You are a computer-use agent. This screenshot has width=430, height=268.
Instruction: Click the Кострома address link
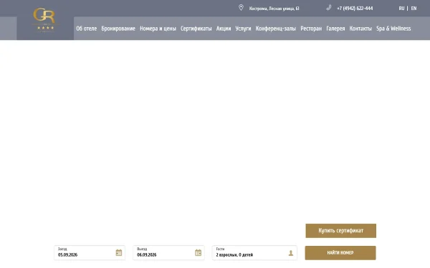coord(274,9)
